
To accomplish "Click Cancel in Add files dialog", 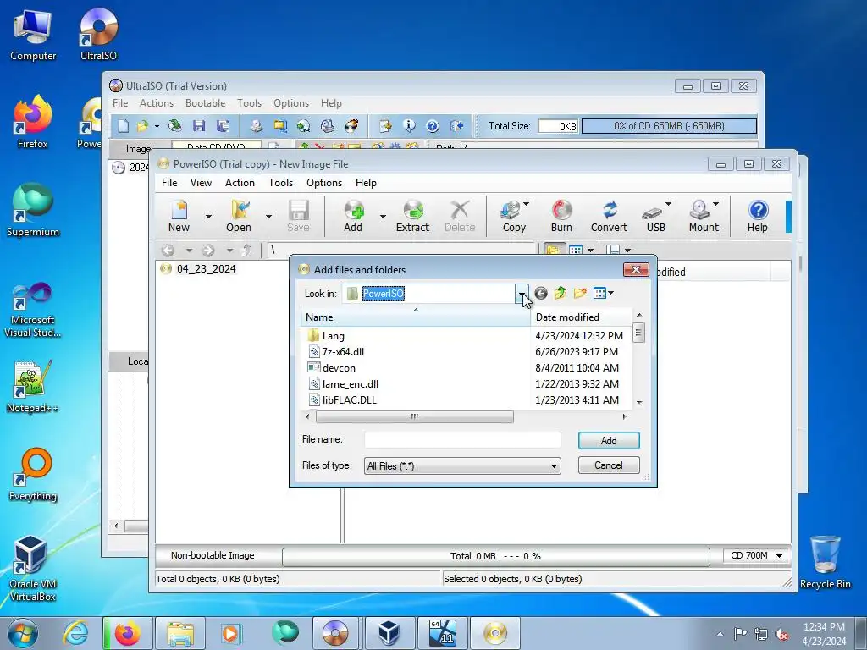I will point(609,465).
